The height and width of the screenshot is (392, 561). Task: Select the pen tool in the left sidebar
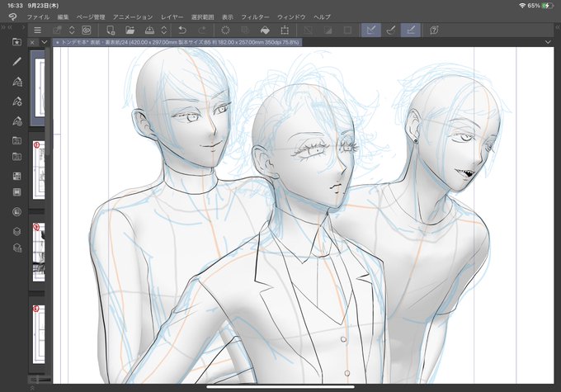16,62
